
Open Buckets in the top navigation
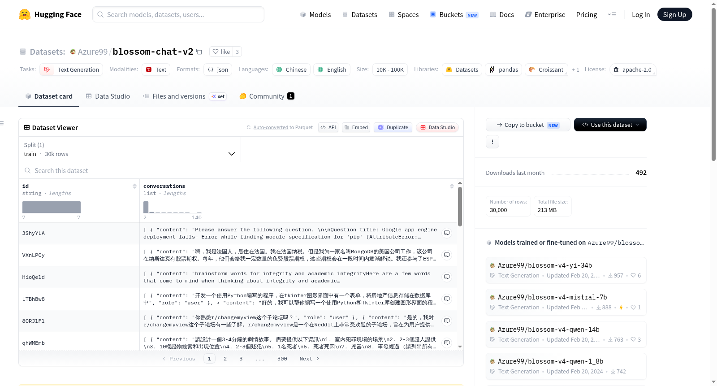coord(454,14)
